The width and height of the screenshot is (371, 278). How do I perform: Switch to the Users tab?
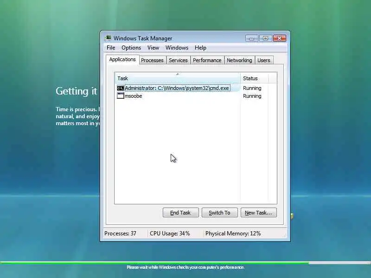pyautogui.click(x=264, y=61)
